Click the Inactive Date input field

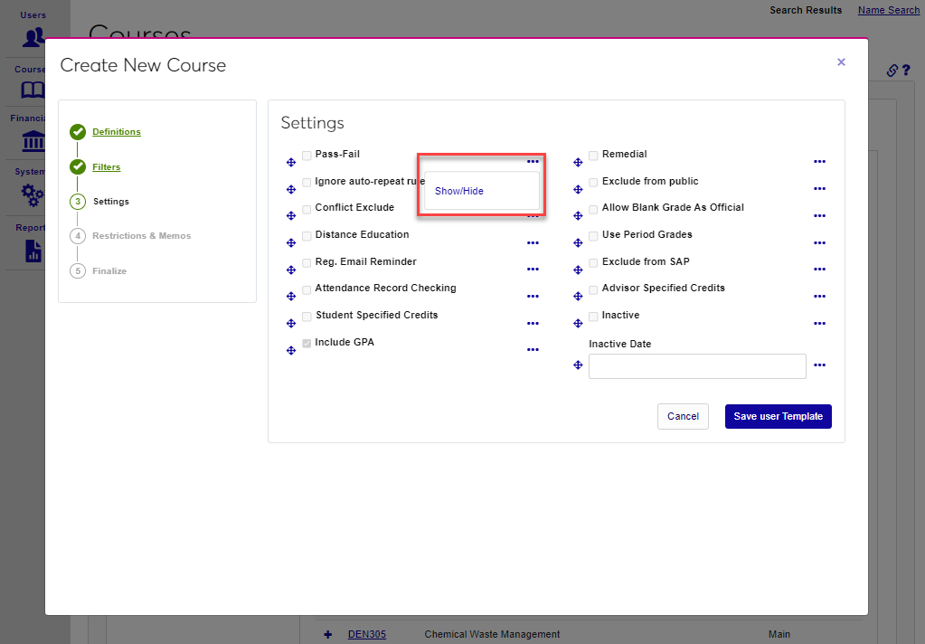[x=696, y=366]
